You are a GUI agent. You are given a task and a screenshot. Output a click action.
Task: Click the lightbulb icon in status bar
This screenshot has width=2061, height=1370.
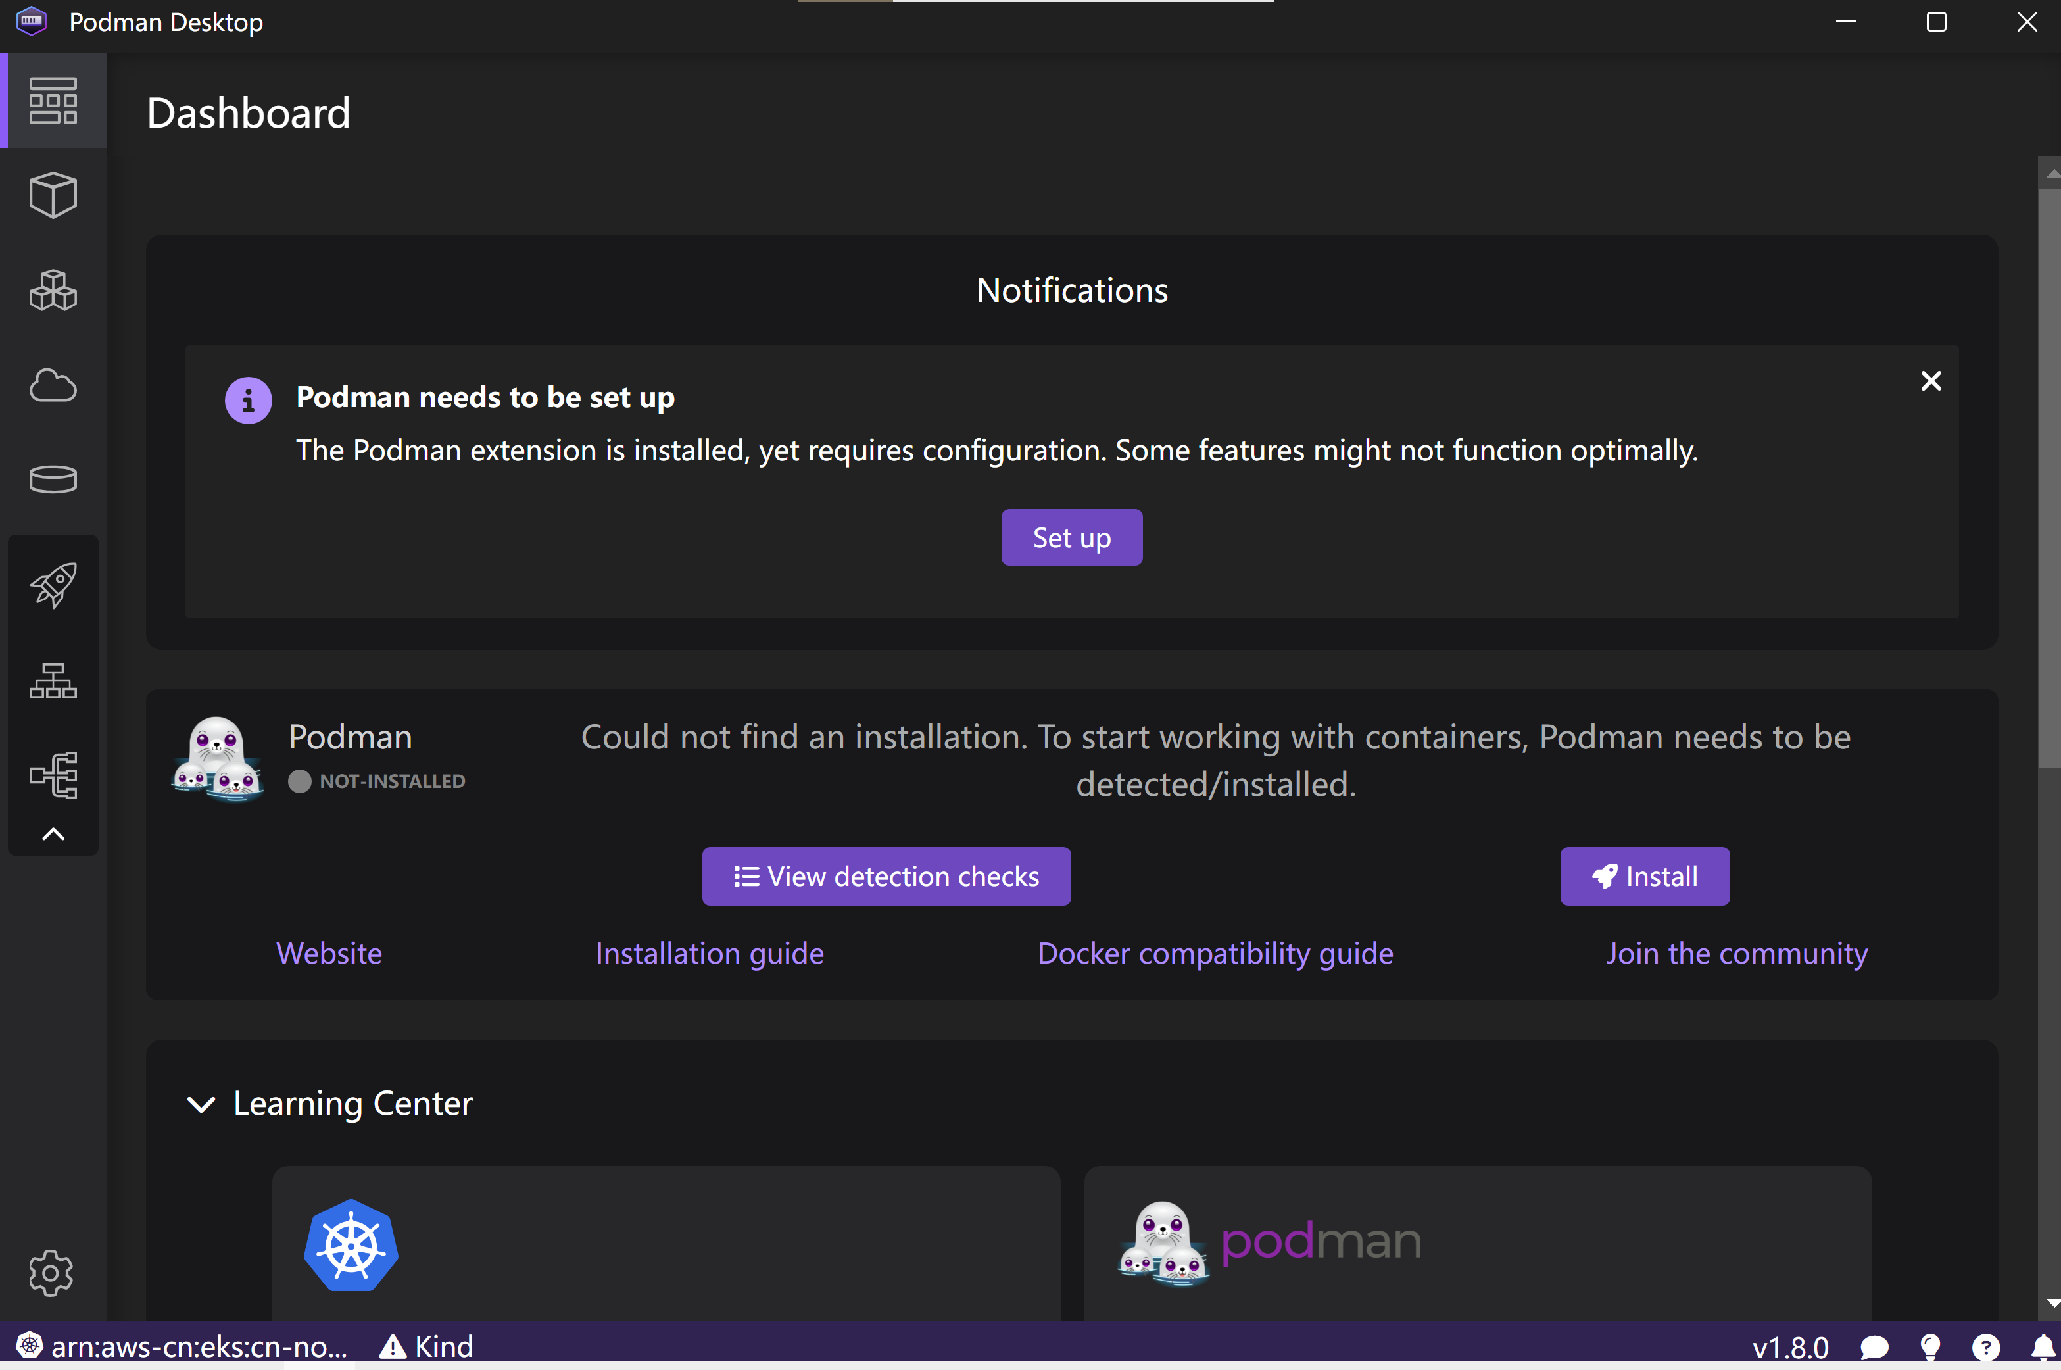click(1930, 1346)
